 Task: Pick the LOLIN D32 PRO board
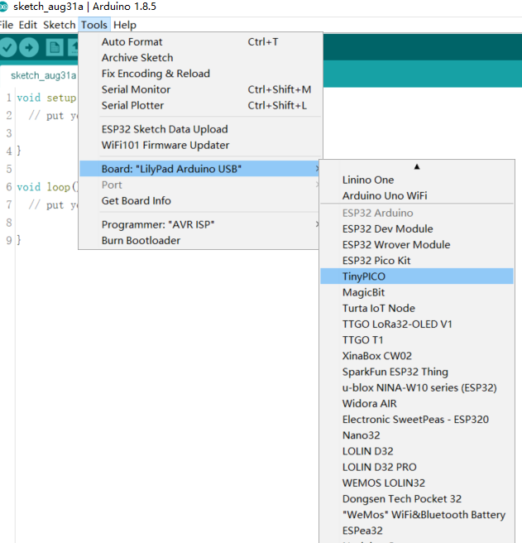coord(417,467)
